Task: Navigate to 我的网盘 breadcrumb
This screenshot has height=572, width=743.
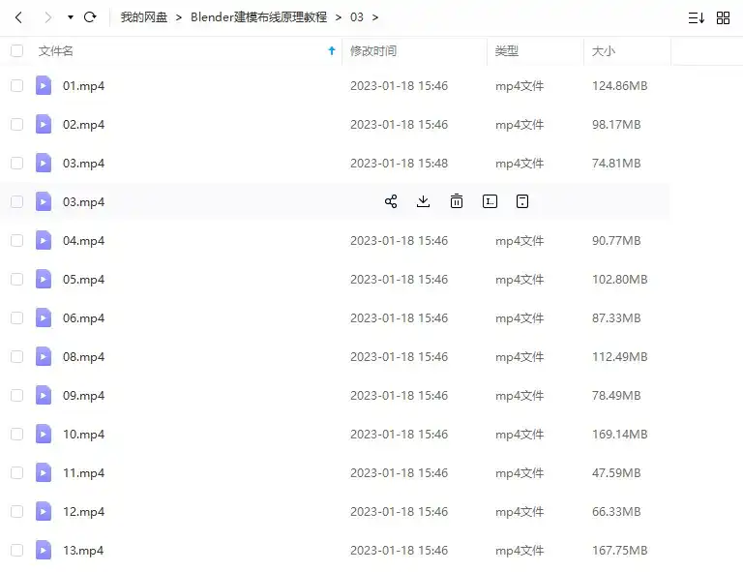Action: tap(144, 17)
